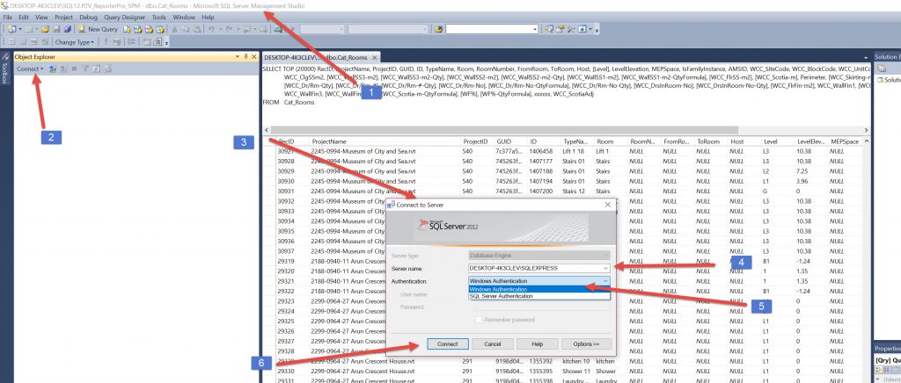
Task: Open the Debug menu
Action: click(x=89, y=17)
